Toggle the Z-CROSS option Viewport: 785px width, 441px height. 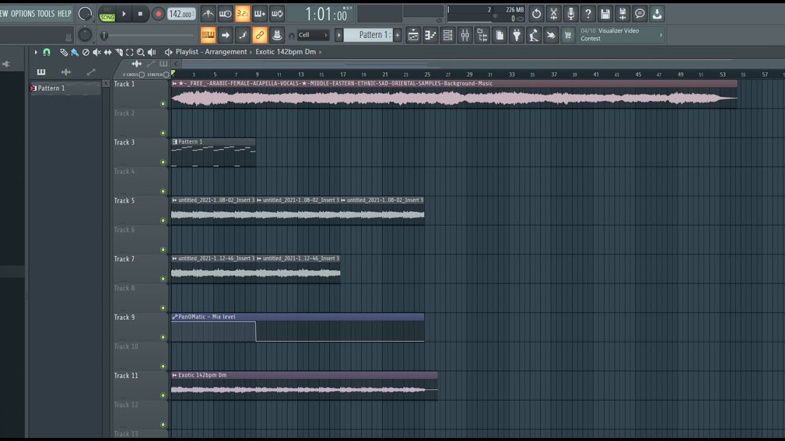coord(142,75)
